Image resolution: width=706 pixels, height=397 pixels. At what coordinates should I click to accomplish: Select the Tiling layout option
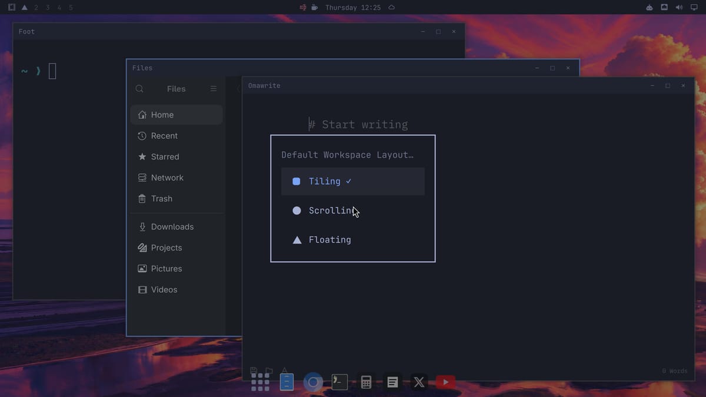353,181
